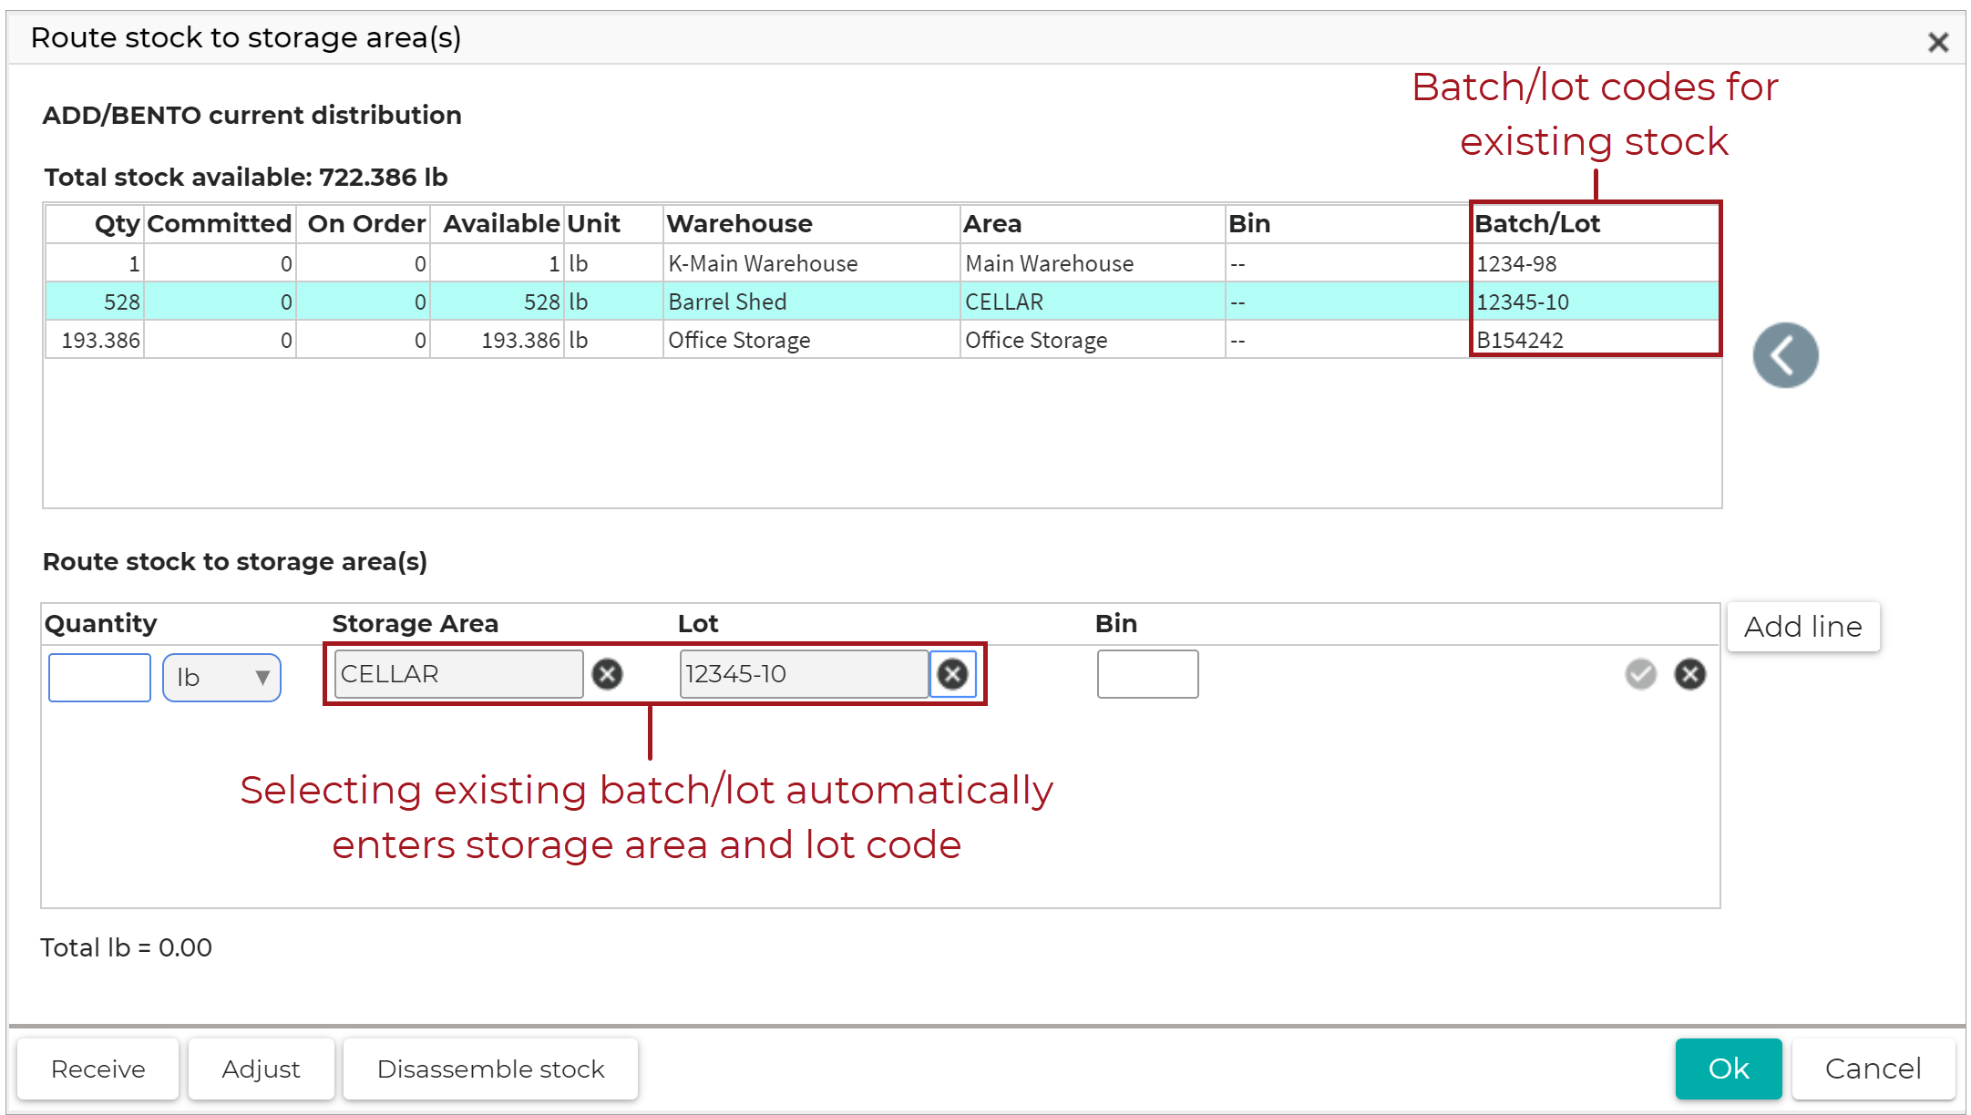
Task: Clear the CELLAR storage area field
Action: 607,674
